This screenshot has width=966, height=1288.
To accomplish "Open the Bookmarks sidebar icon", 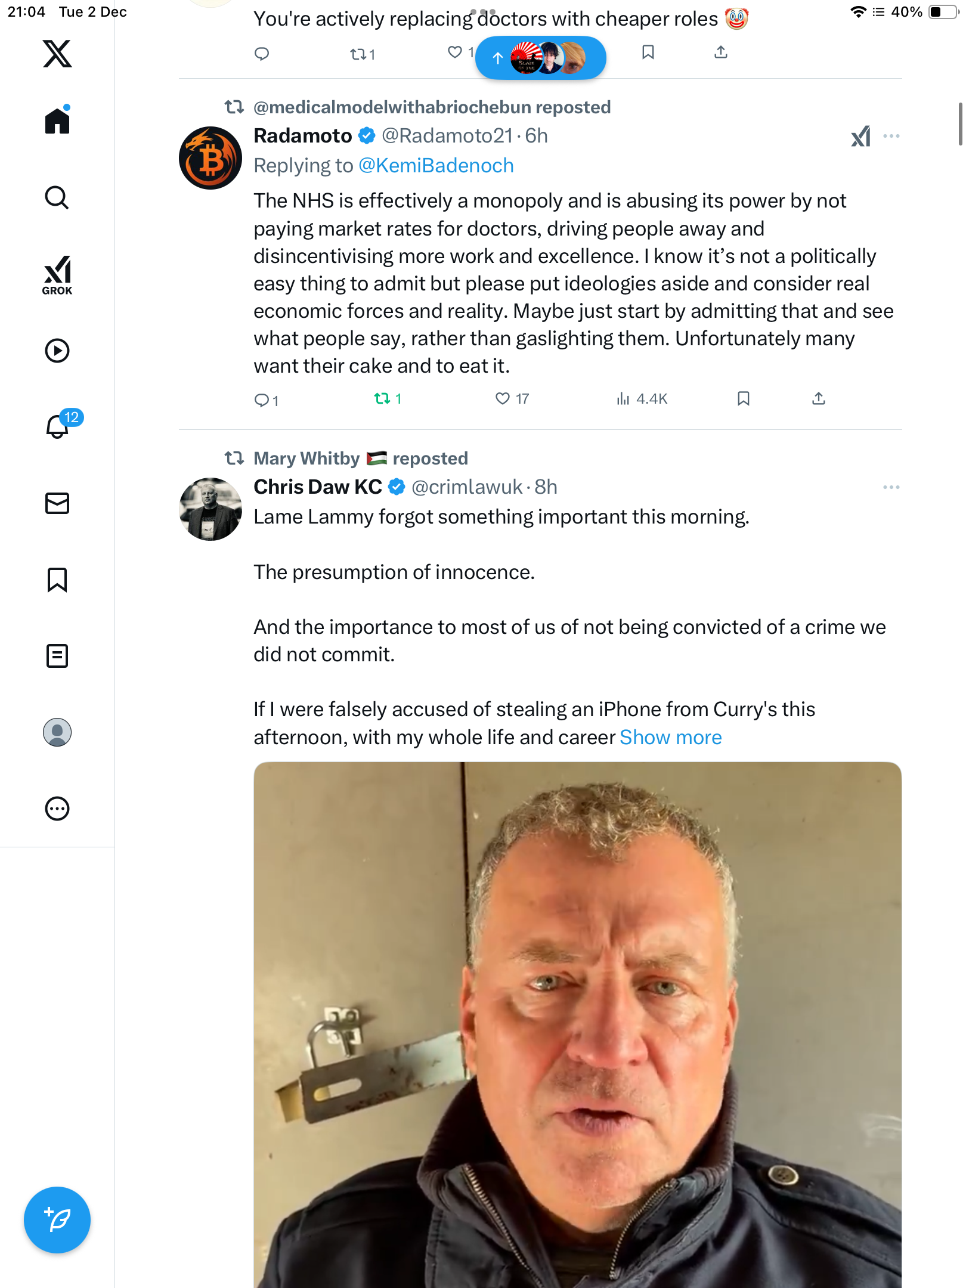I will click(x=57, y=580).
